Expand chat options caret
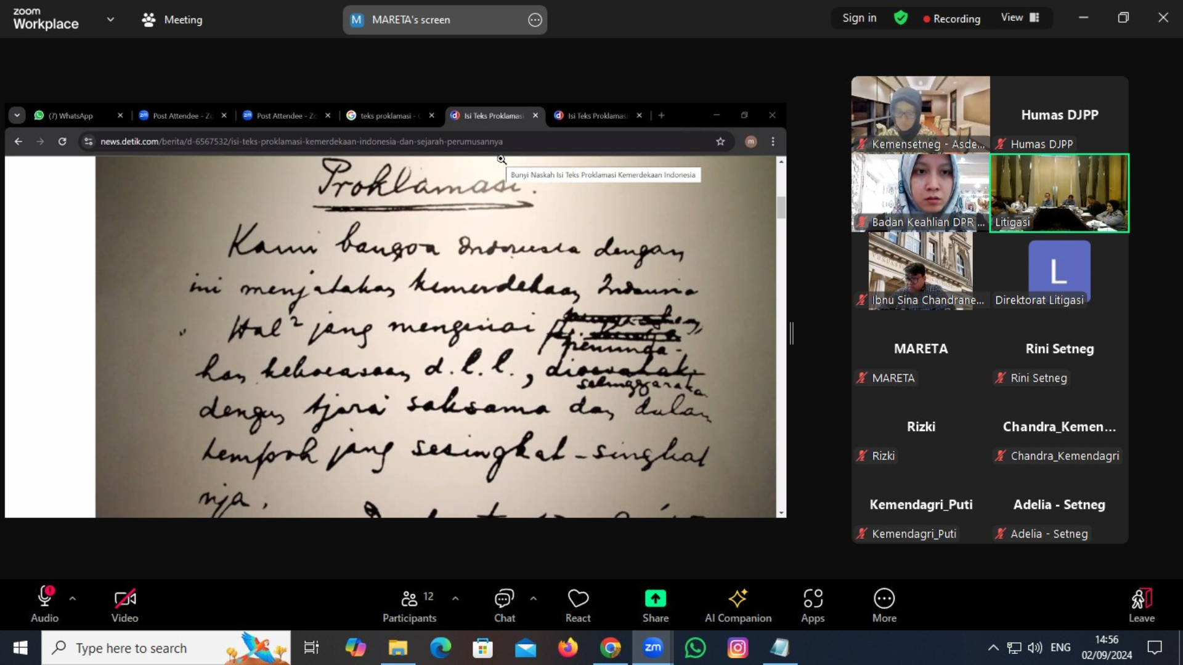The width and height of the screenshot is (1183, 665). 534,598
